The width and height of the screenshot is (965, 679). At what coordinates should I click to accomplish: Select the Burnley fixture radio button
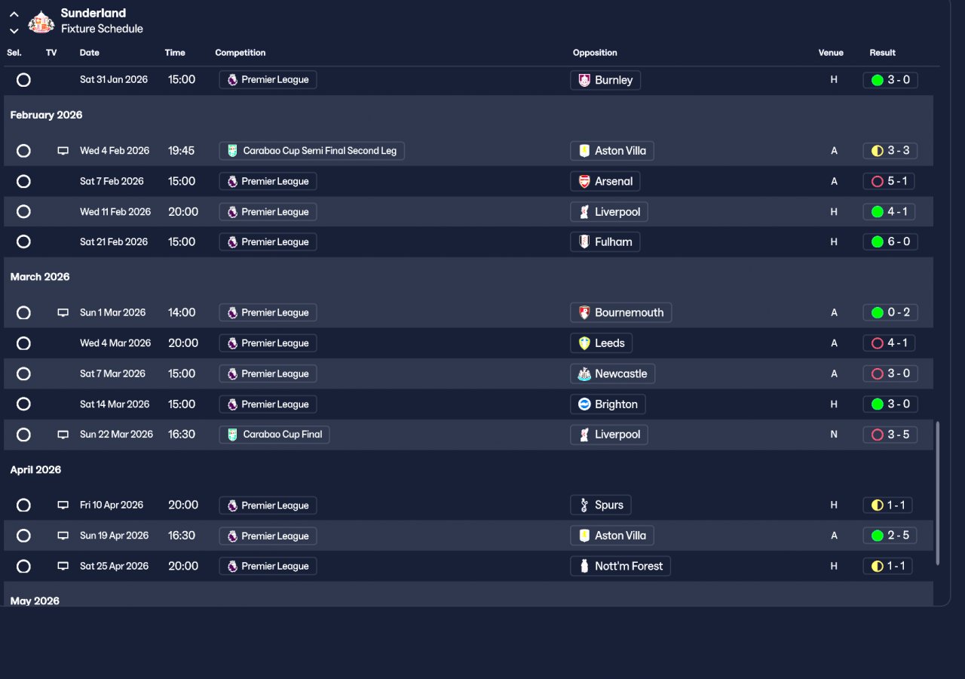[23, 80]
